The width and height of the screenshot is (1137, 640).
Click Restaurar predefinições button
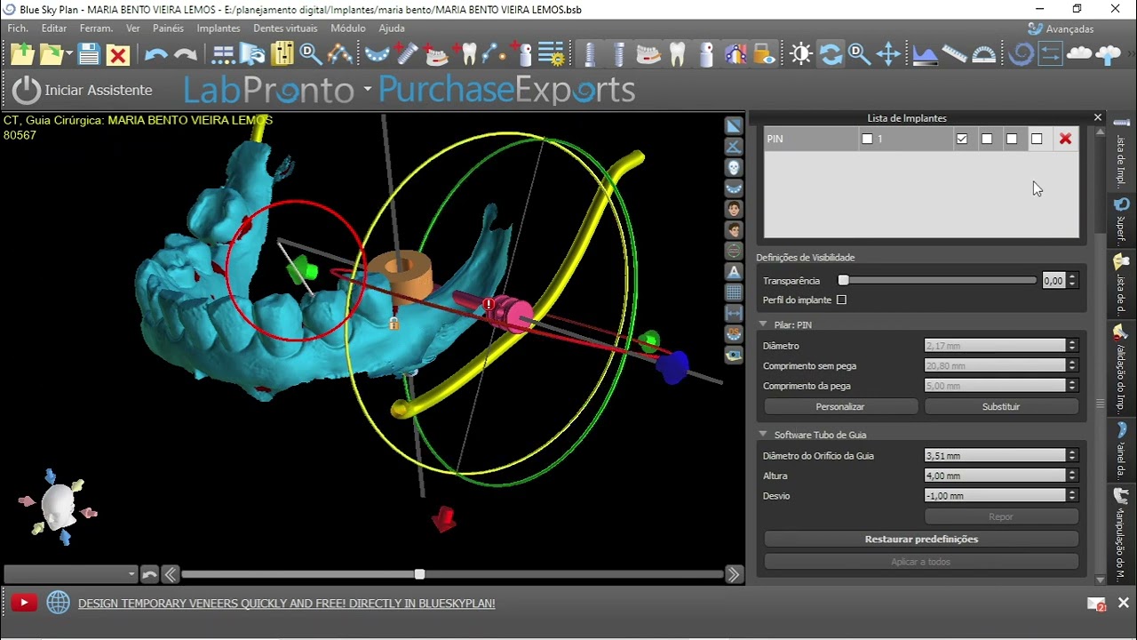(x=921, y=539)
